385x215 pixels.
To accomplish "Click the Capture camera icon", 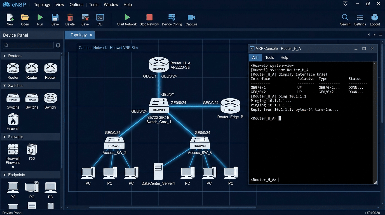I will click(191, 17).
